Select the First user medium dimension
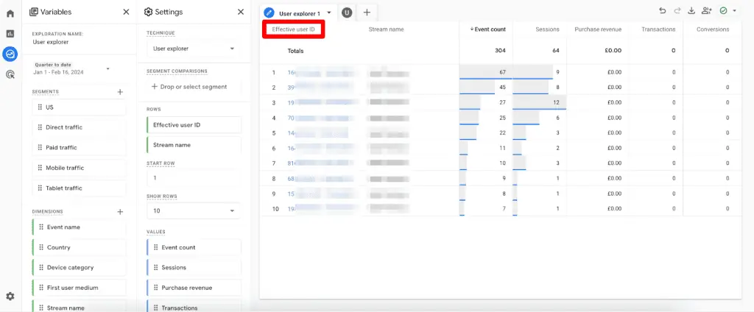 click(x=80, y=288)
